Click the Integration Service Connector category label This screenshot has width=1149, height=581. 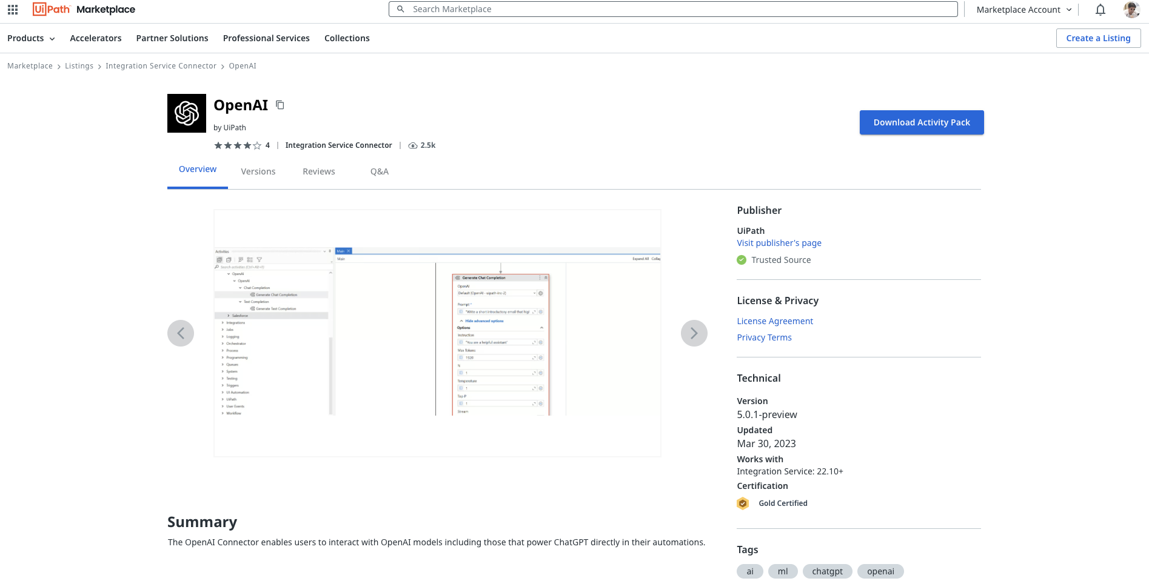click(338, 145)
